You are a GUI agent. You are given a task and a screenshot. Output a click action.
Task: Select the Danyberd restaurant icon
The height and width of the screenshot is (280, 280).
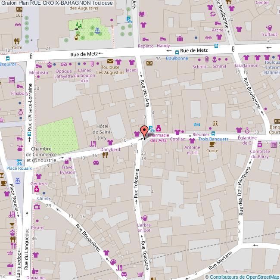tap(105, 155)
